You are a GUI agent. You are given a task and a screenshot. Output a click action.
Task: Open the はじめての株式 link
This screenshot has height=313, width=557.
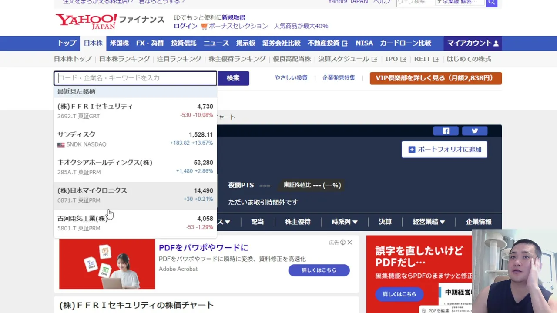469,59
